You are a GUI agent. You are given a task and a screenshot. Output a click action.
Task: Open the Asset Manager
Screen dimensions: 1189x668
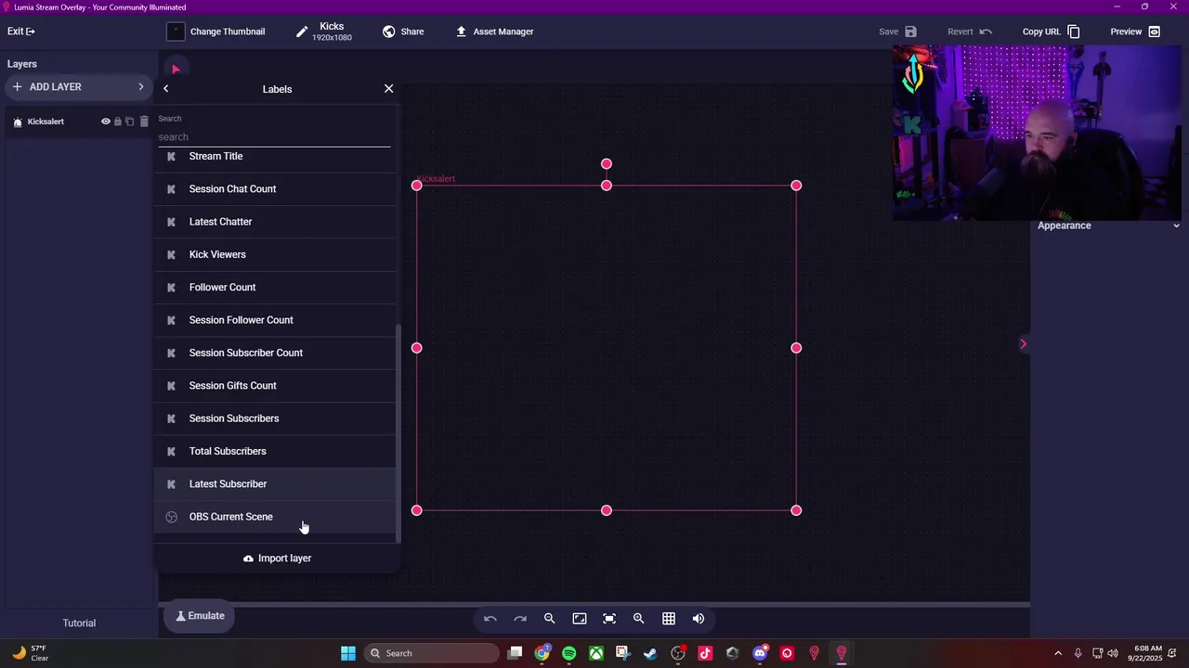(494, 32)
